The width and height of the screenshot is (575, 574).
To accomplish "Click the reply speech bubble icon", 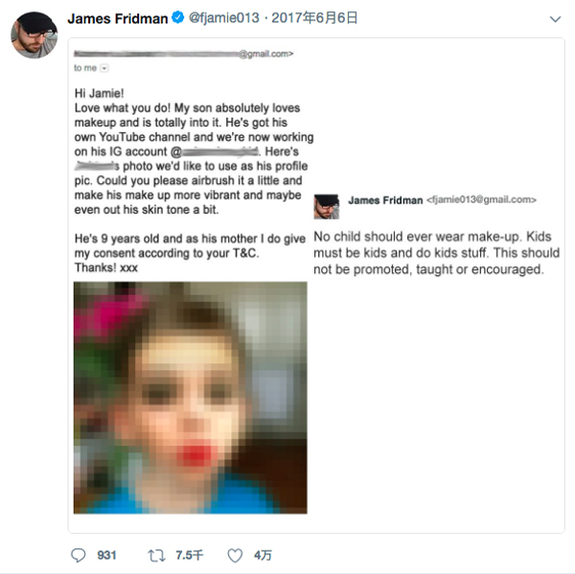I will [x=79, y=555].
